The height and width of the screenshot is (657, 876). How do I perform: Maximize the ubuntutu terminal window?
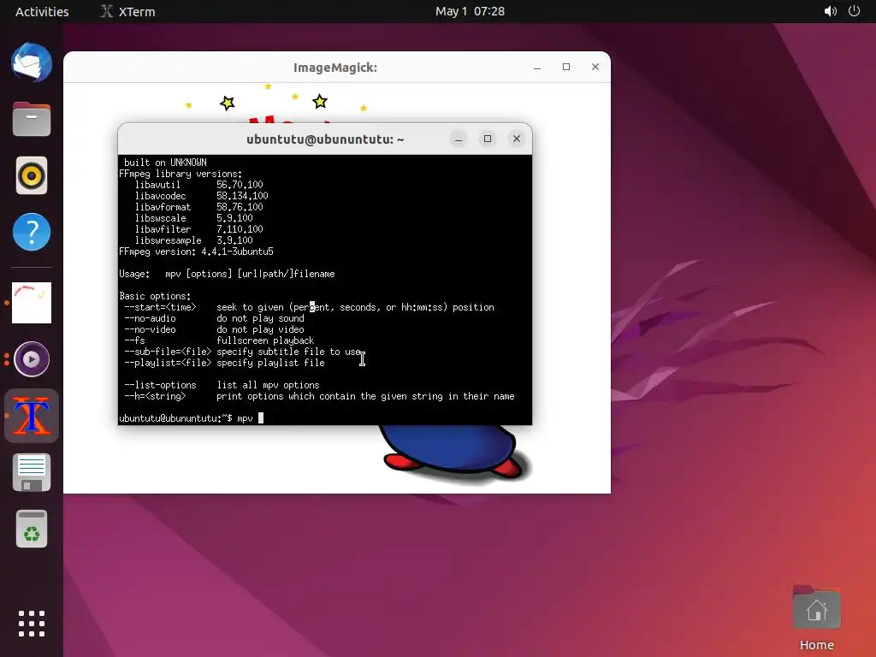tap(487, 139)
